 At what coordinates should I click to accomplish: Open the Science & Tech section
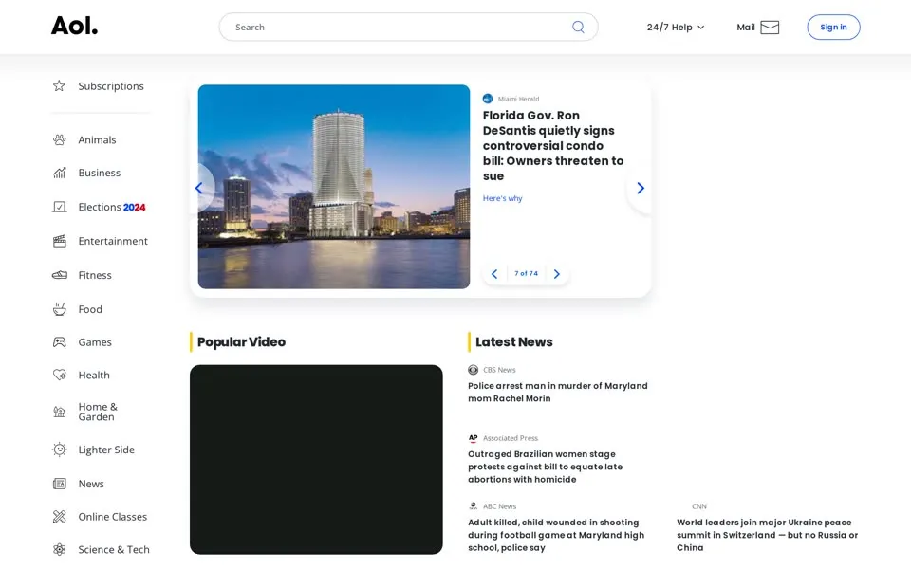point(114,549)
